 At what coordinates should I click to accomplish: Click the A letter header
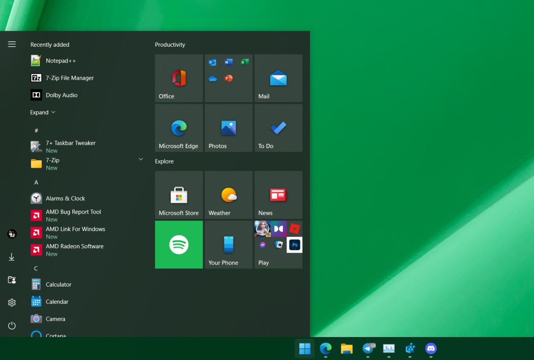coord(36,182)
